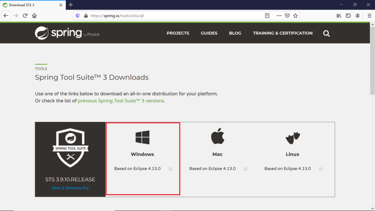Open a new browser tab
This screenshot has width=375, height=211.
[71, 5]
